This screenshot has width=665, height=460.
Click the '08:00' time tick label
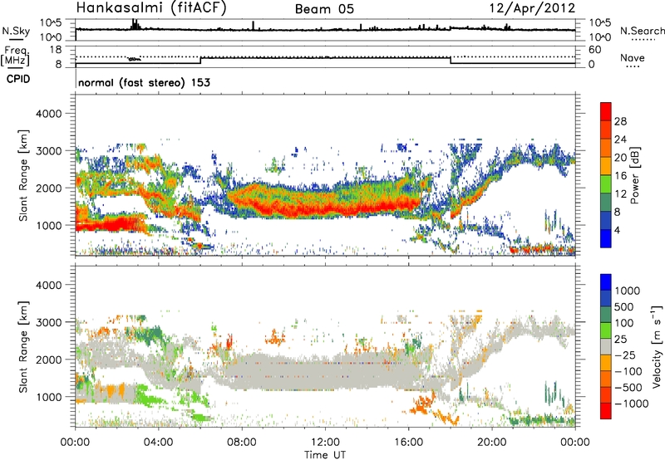(242, 443)
